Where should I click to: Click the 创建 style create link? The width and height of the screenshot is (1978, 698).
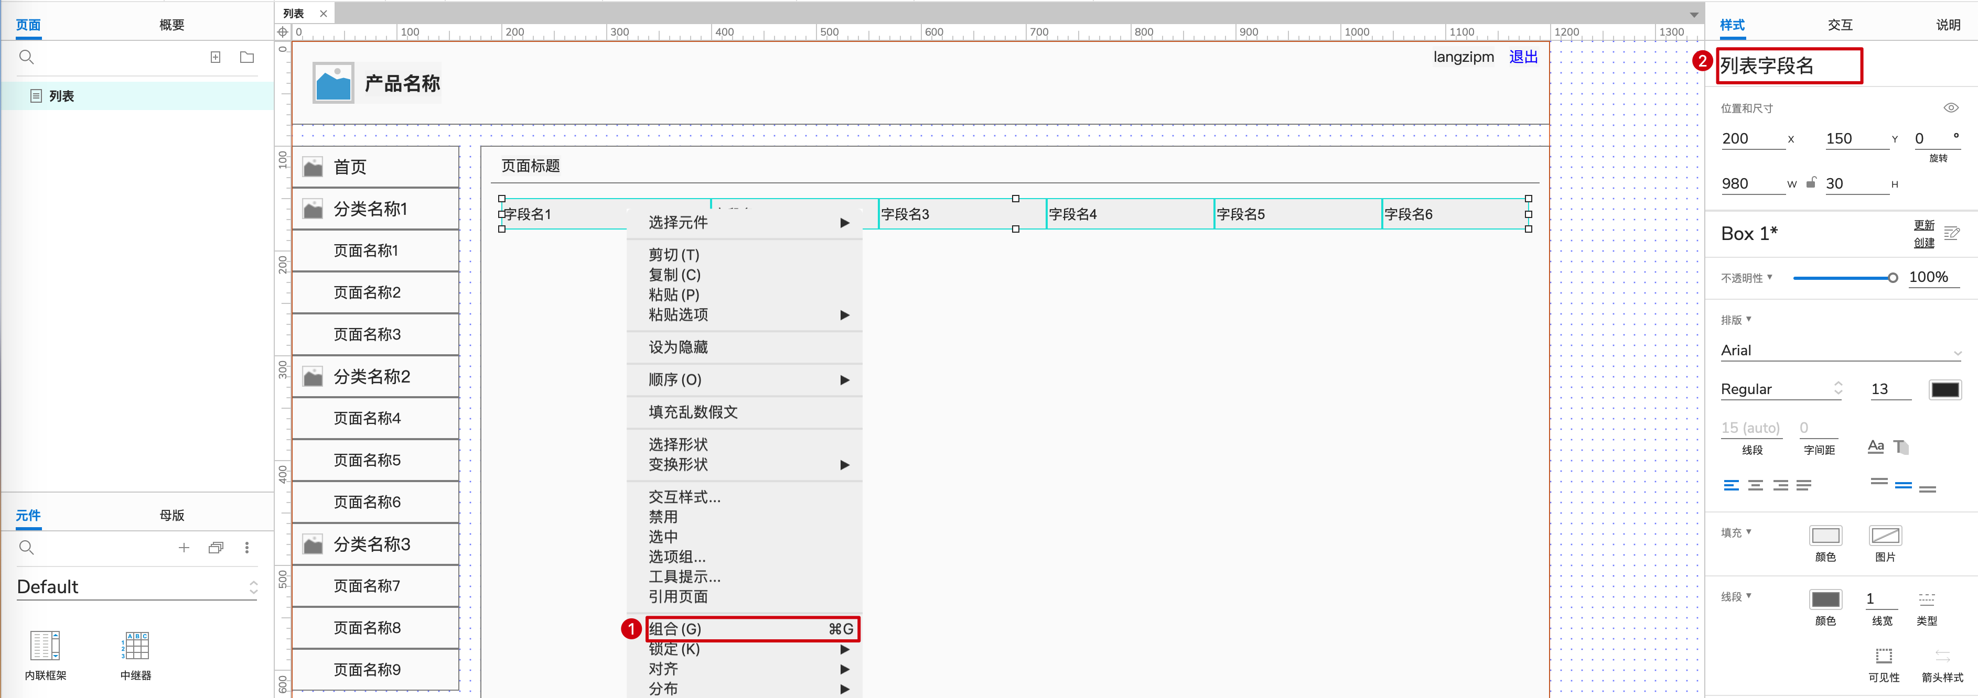point(1923,243)
